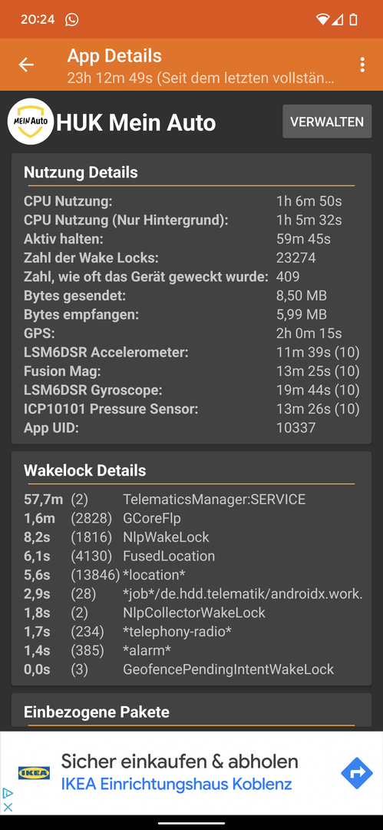Tap the Nutzung Details section header
This screenshot has height=830, width=383.
click(81, 173)
